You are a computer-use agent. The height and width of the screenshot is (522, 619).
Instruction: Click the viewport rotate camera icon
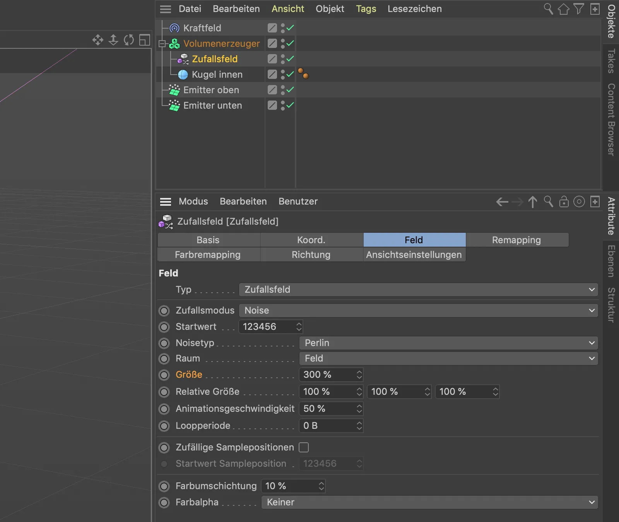coord(129,40)
